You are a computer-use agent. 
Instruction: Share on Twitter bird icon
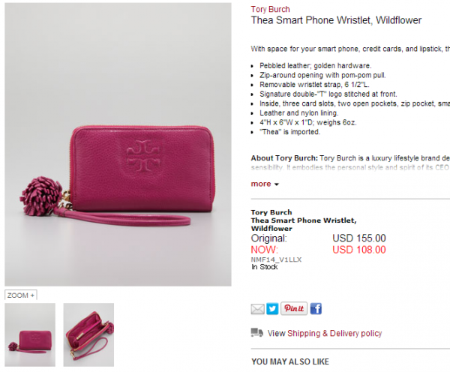tap(272, 309)
